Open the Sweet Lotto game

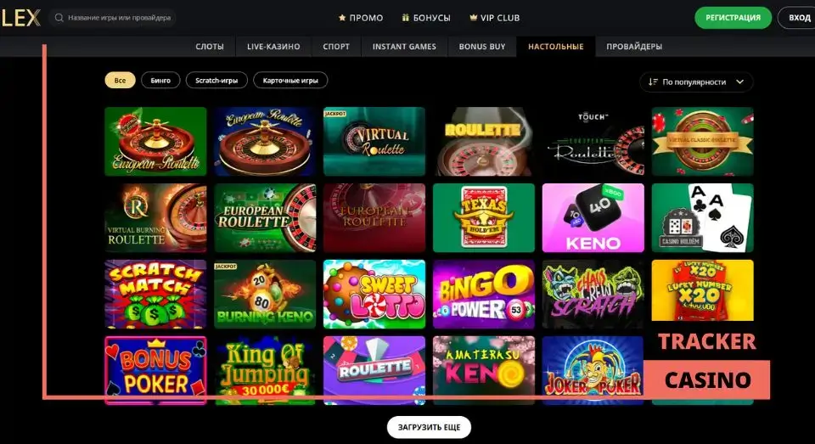pyautogui.click(x=374, y=295)
